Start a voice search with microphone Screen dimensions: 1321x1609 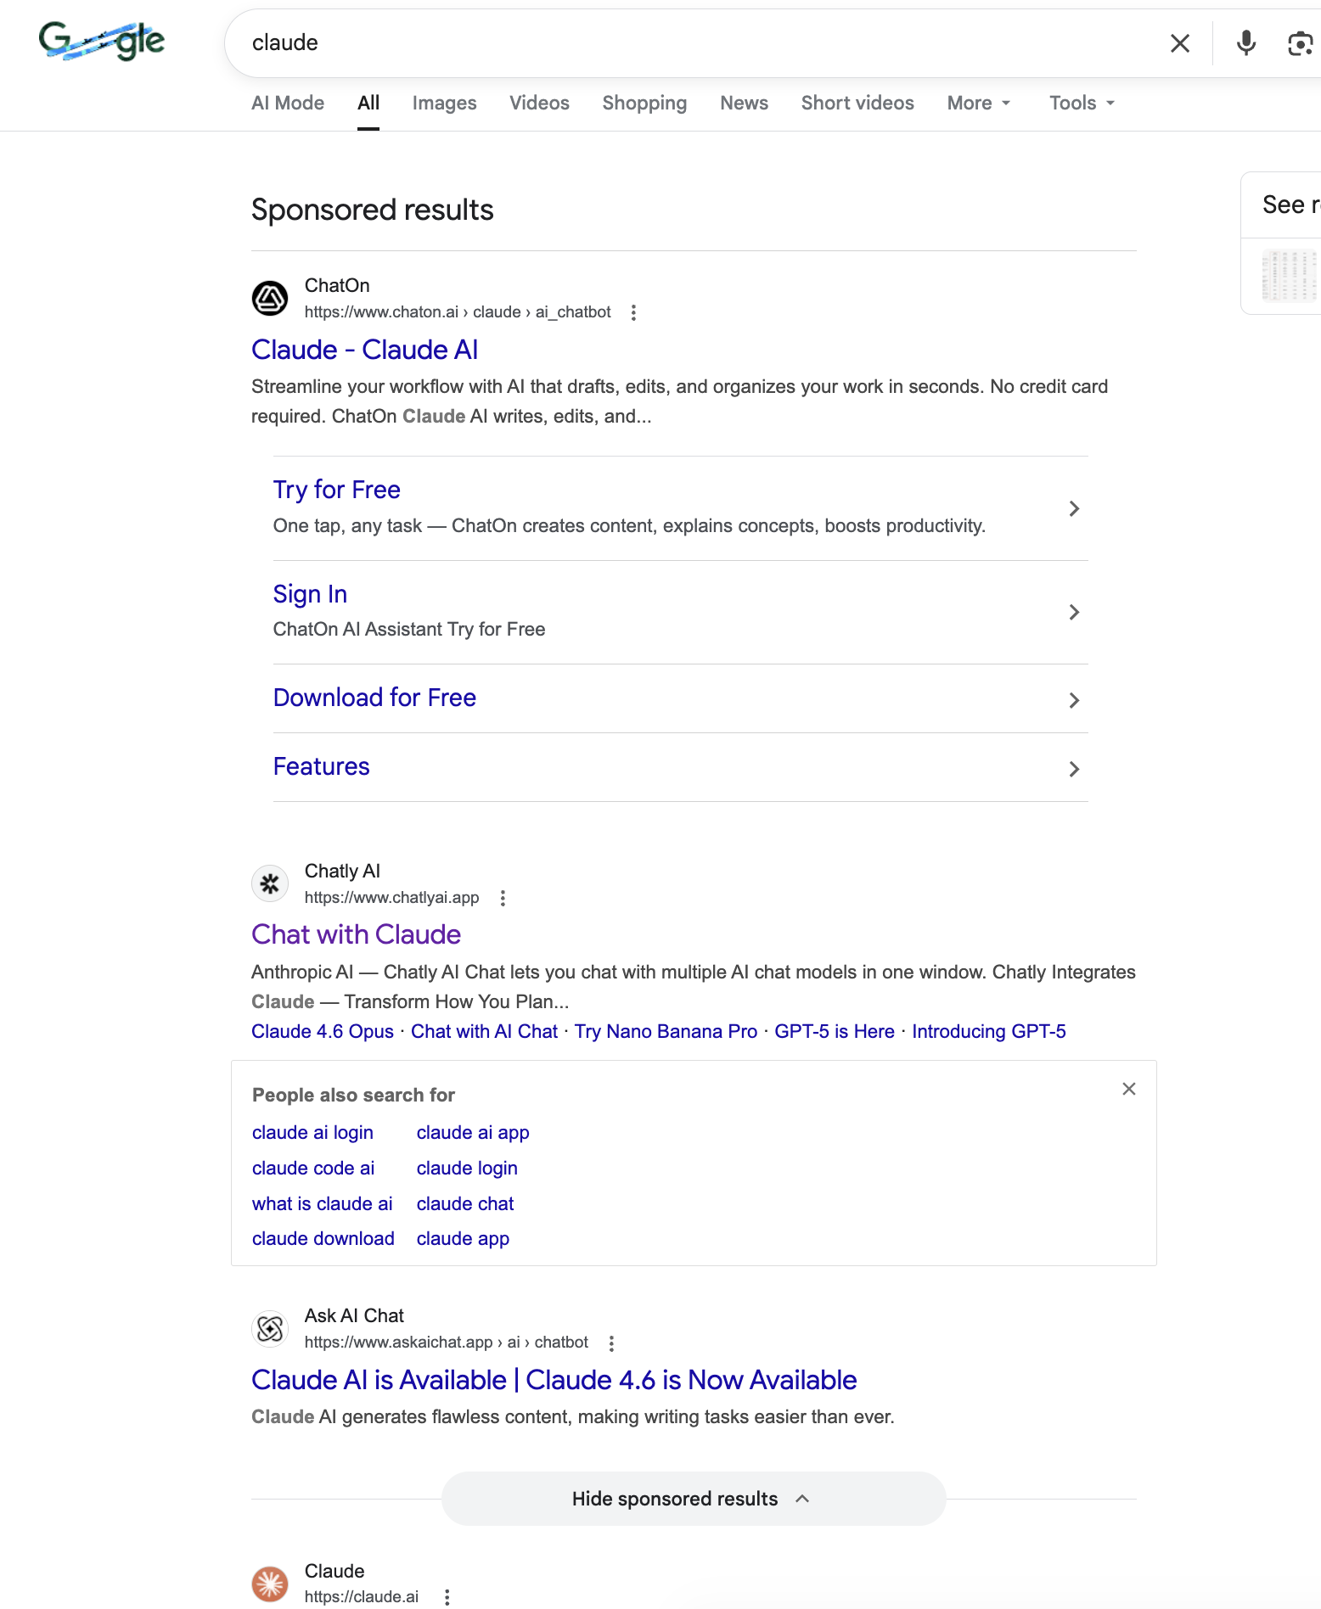tap(1245, 43)
